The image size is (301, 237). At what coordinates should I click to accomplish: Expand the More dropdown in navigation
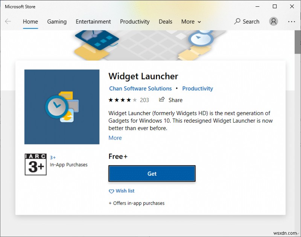(x=191, y=22)
